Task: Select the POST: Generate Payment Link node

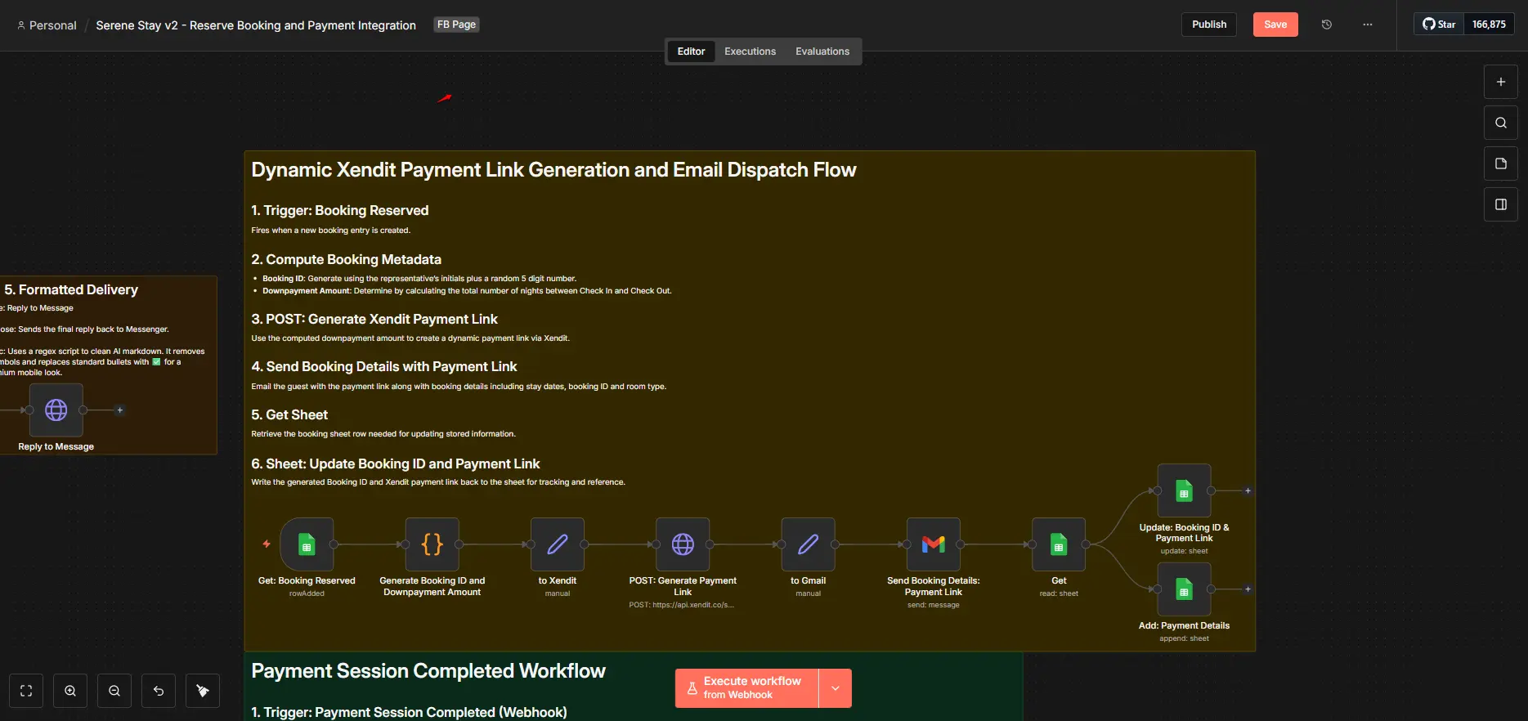Action: click(x=683, y=544)
